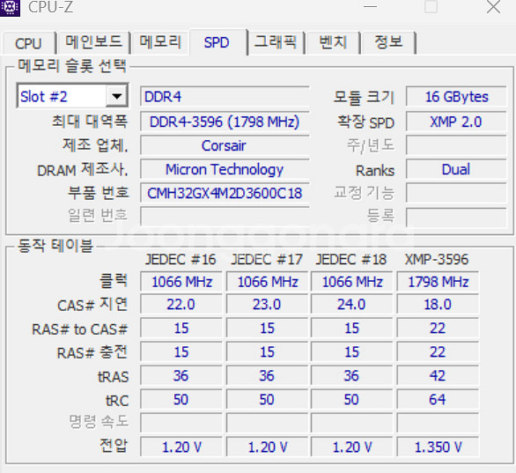
Task: Click the empty 주/년도 field
Action: click(456, 145)
